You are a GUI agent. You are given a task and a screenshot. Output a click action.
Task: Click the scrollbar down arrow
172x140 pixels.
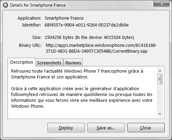[160, 114]
